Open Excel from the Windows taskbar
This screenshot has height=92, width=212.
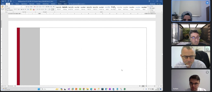tap(125, 89)
